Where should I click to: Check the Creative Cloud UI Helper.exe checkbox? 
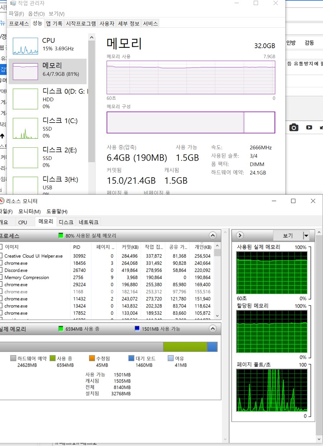(x=1, y=256)
